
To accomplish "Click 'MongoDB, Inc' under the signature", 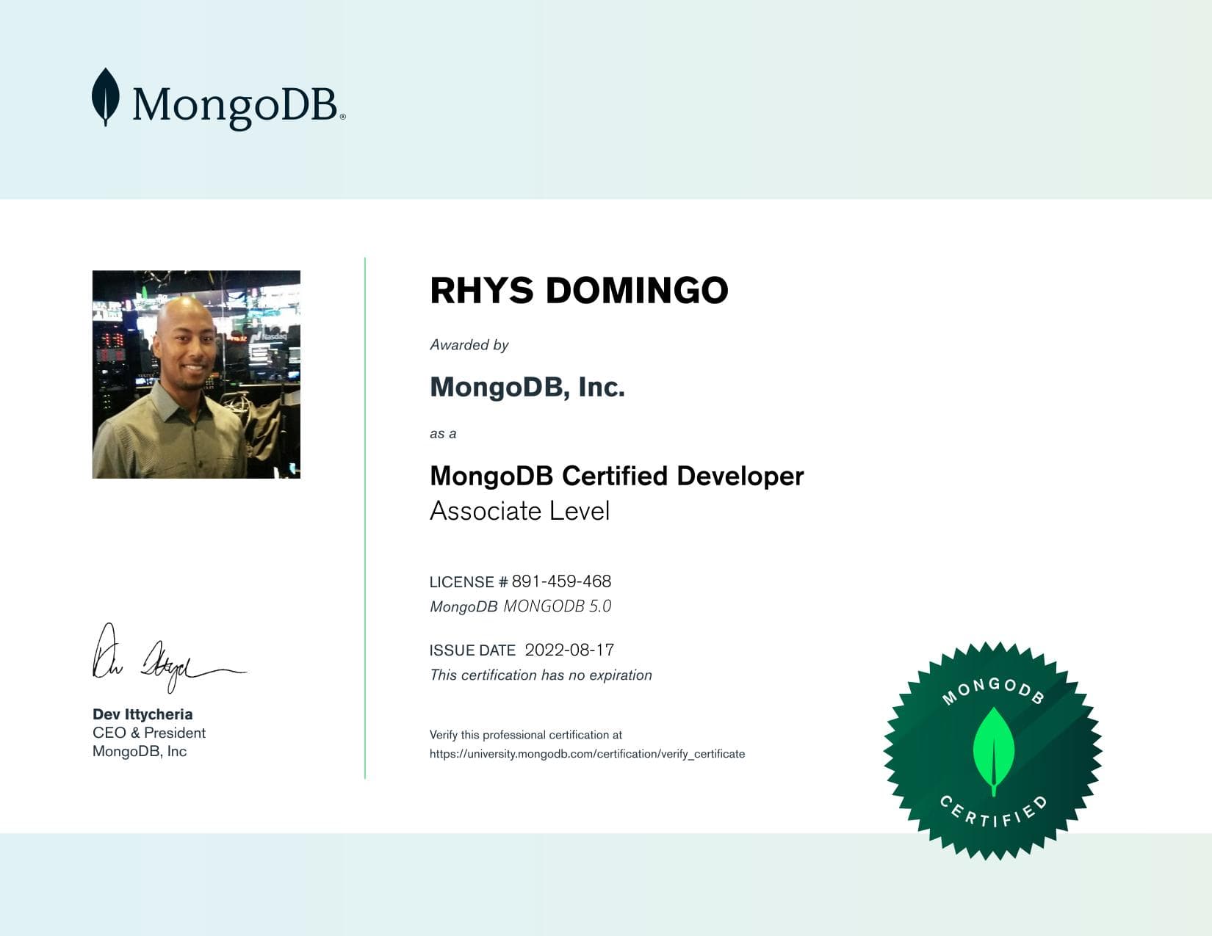I will pyautogui.click(x=140, y=751).
